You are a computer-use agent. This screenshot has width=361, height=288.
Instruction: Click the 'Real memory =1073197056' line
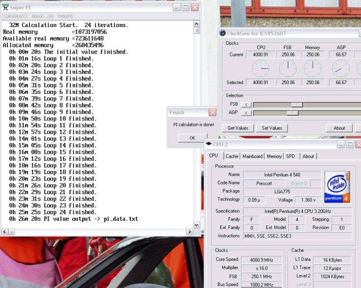coord(55,32)
